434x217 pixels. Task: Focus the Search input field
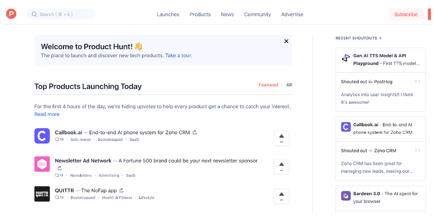pos(61,14)
